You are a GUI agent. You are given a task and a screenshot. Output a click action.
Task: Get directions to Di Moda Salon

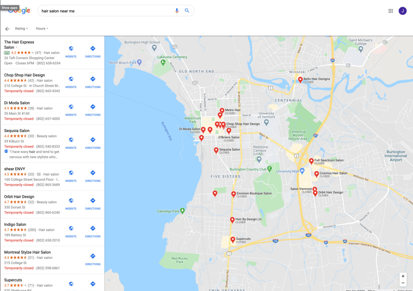click(93, 110)
